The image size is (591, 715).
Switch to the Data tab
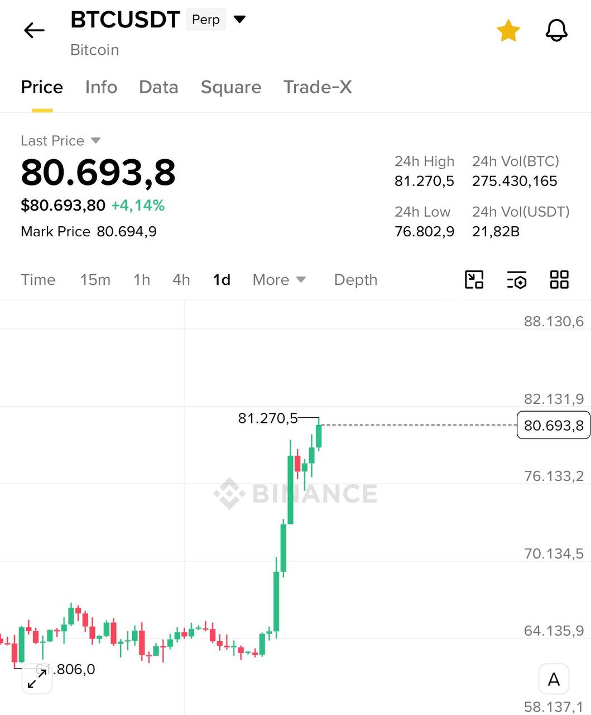[x=158, y=87]
